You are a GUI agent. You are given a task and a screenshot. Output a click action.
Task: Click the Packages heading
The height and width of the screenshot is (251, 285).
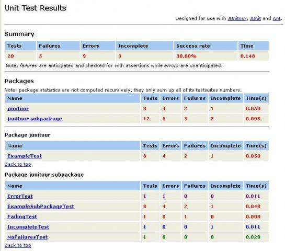19,81
